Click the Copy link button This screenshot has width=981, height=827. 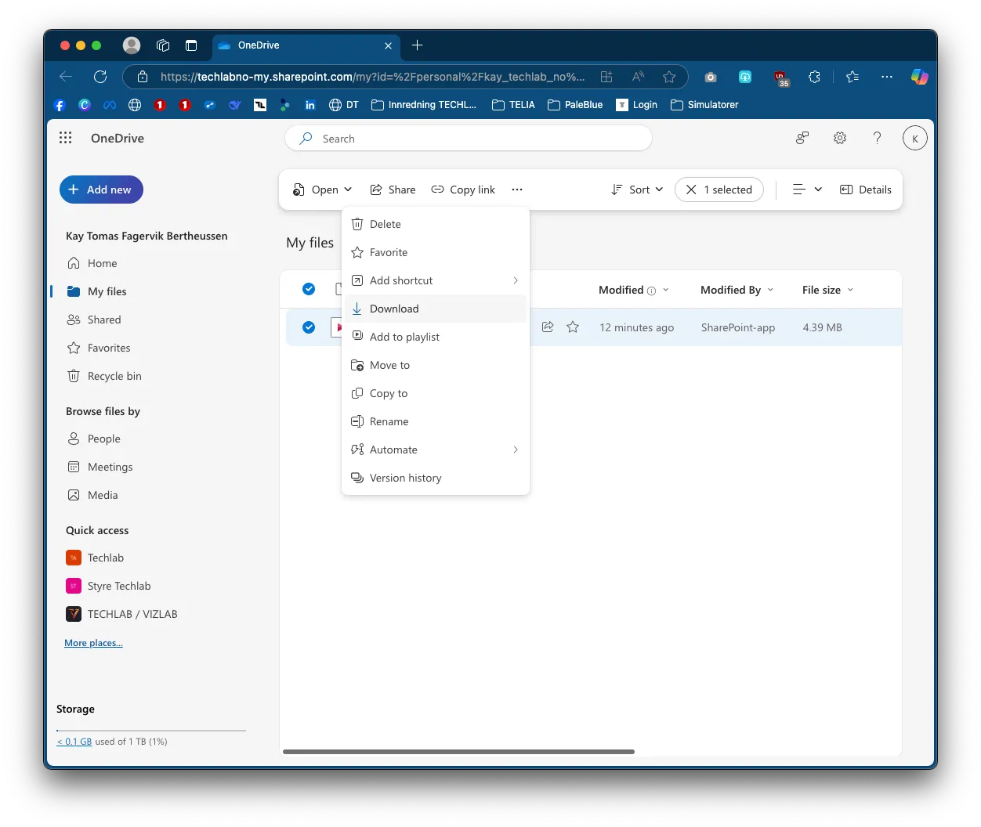pyautogui.click(x=463, y=190)
